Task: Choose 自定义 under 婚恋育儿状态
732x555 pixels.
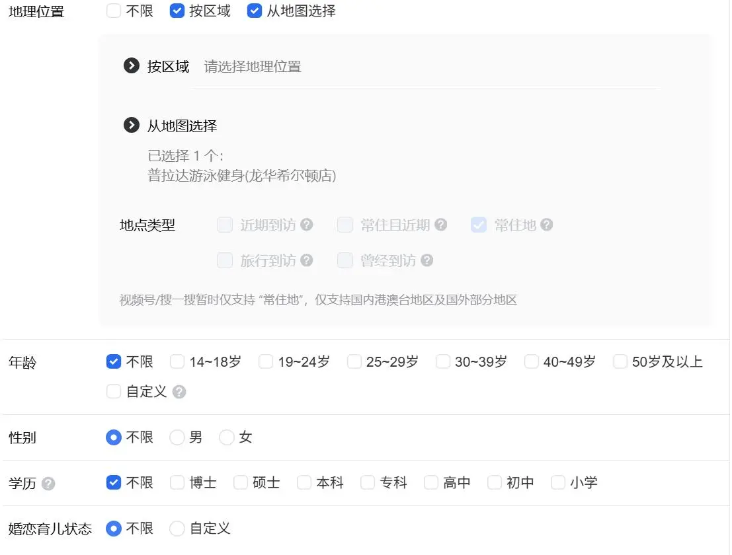Action: 177,529
